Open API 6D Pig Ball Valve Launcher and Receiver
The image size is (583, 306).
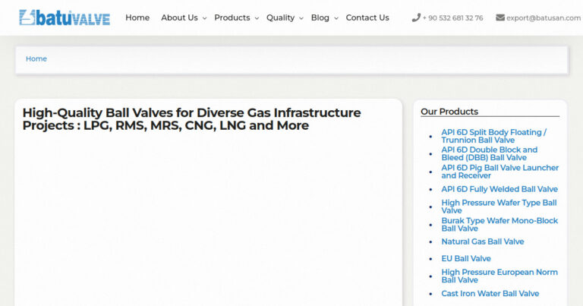(x=499, y=172)
